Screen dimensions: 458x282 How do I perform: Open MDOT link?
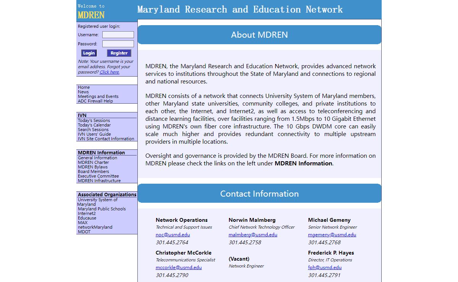[84, 232]
